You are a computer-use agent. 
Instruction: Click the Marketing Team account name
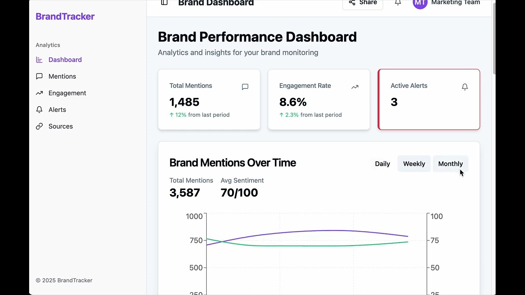(455, 2)
